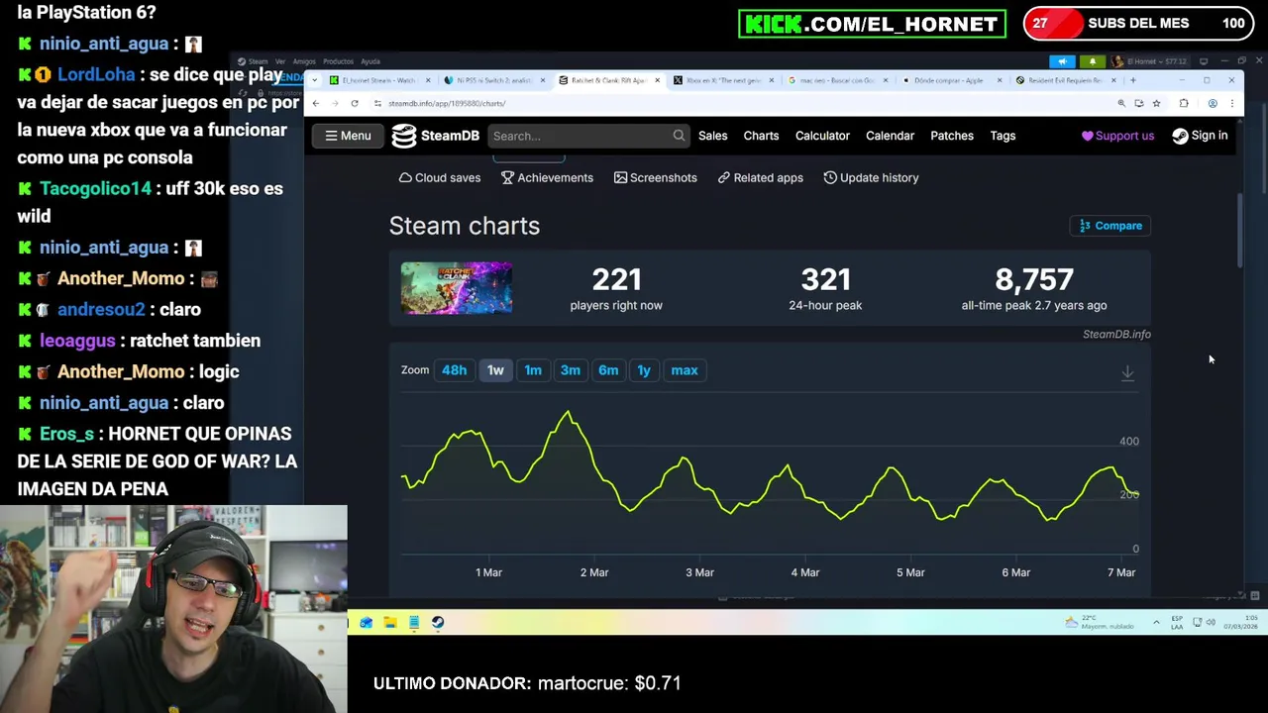Image resolution: width=1268 pixels, height=713 pixels.
Task: Switch to the mac neo Google search tab
Action: pyautogui.click(x=838, y=80)
